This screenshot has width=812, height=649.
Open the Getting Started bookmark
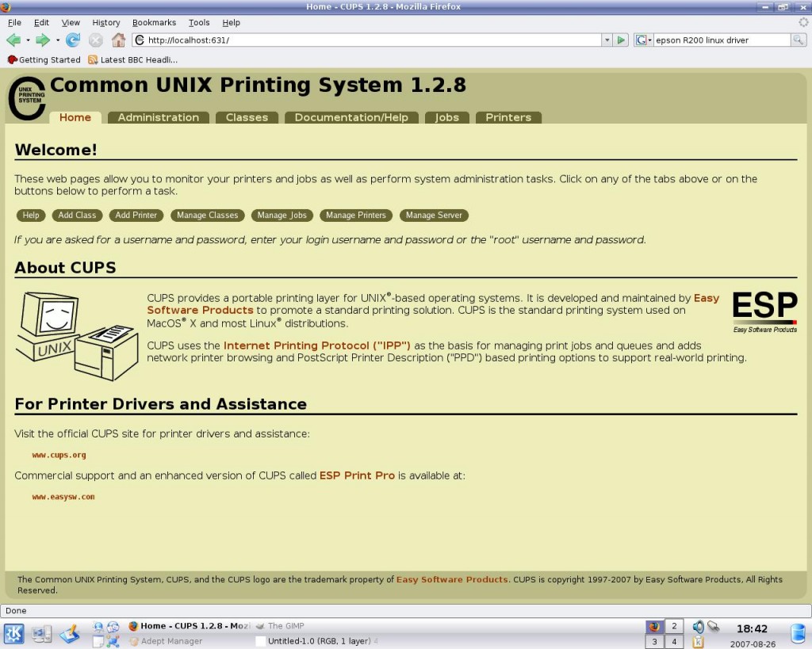point(44,59)
